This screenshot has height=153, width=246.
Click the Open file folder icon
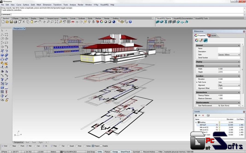point(7,22)
